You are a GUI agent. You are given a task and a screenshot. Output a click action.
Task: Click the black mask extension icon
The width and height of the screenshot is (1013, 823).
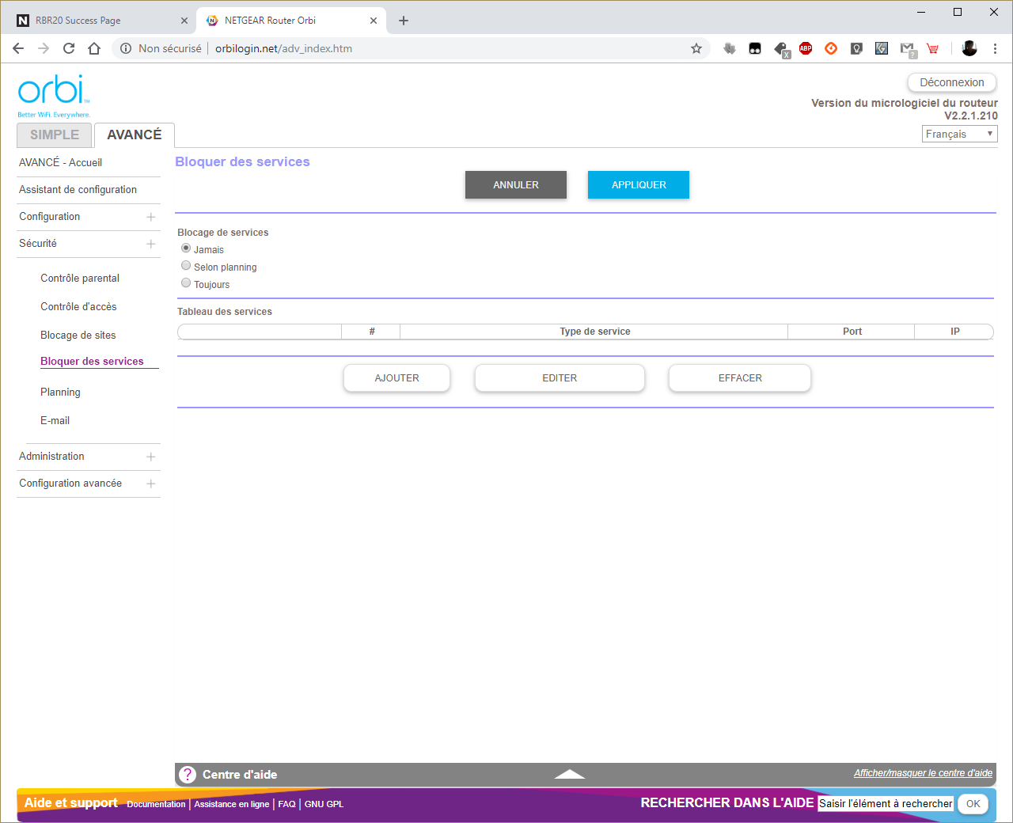click(x=755, y=48)
